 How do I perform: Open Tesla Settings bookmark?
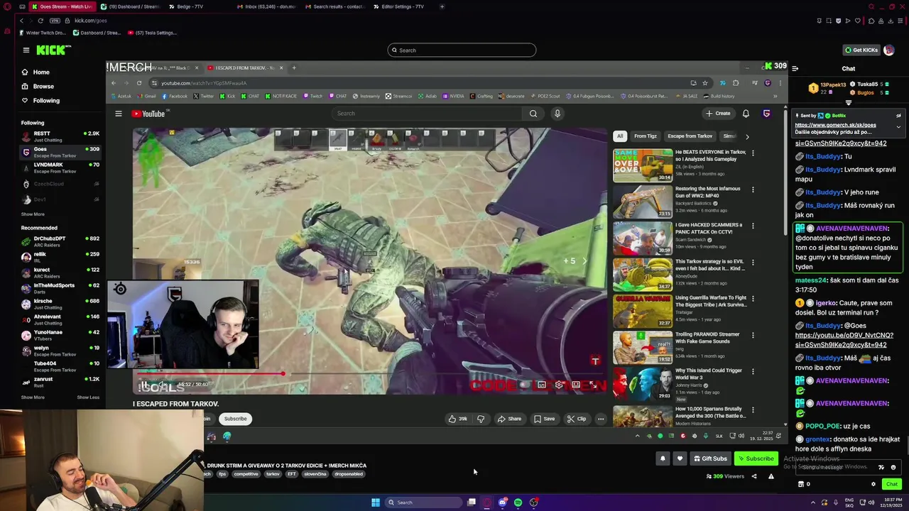(x=152, y=33)
